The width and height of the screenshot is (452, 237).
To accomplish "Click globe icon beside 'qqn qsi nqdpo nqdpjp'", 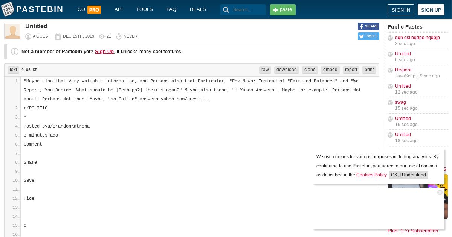I will [390, 38].
